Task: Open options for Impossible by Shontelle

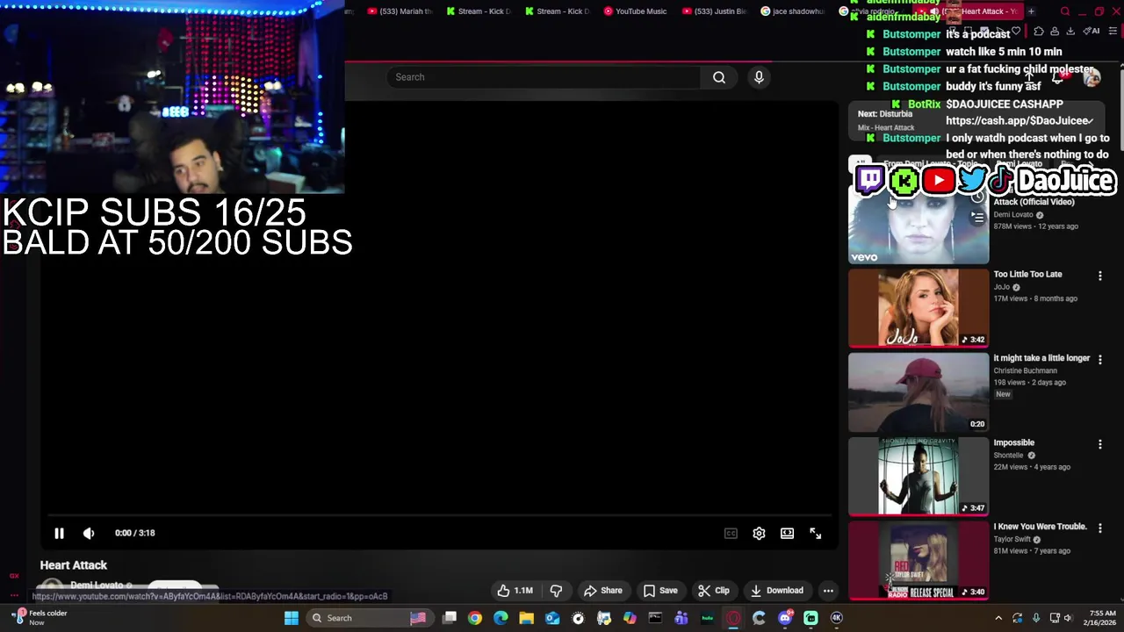Action: [1099, 444]
